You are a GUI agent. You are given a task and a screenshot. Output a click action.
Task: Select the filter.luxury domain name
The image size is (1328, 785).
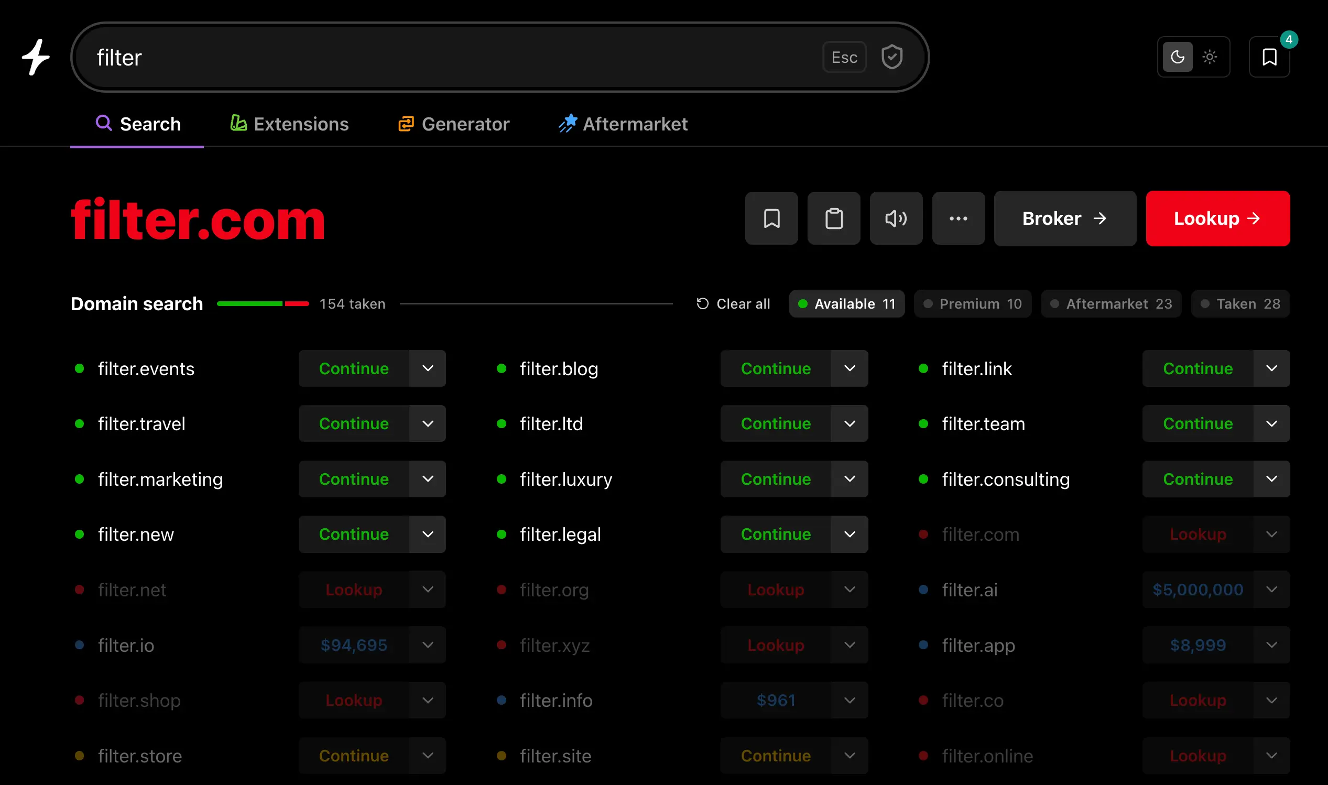pos(566,479)
